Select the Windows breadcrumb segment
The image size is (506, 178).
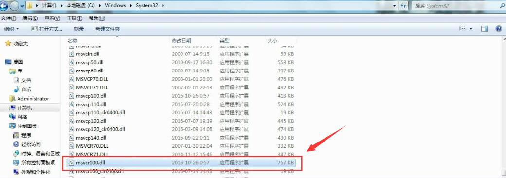(115, 6)
